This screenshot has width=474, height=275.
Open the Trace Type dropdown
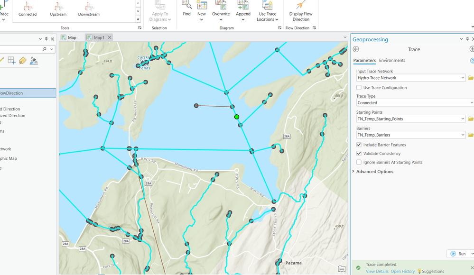click(x=414, y=103)
